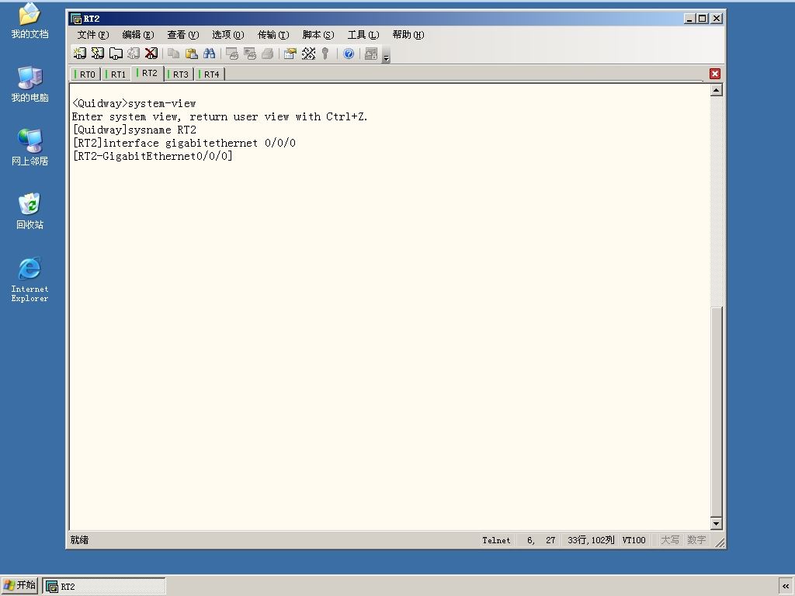This screenshot has width=795, height=596.
Task: Minimize the RT2 window
Action: click(x=689, y=19)
